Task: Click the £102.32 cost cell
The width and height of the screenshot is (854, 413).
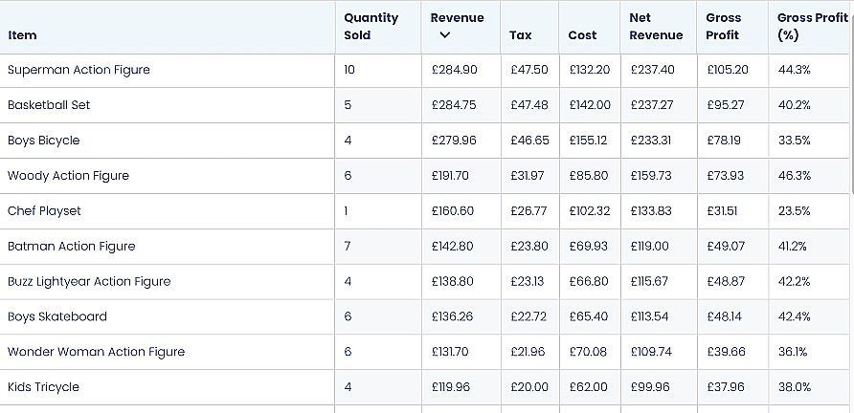Action: (589, 211)
